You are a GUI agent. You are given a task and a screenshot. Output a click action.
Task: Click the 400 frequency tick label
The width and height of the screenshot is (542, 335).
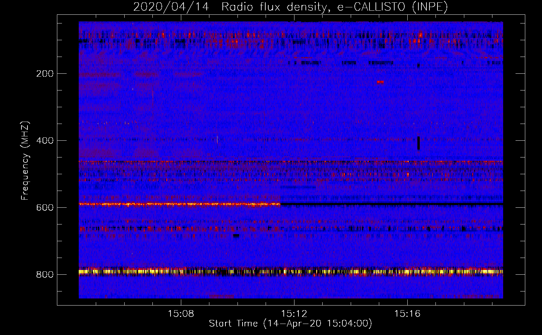tap(45, 141)
